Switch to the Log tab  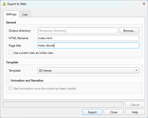click(x=25, y=14)
